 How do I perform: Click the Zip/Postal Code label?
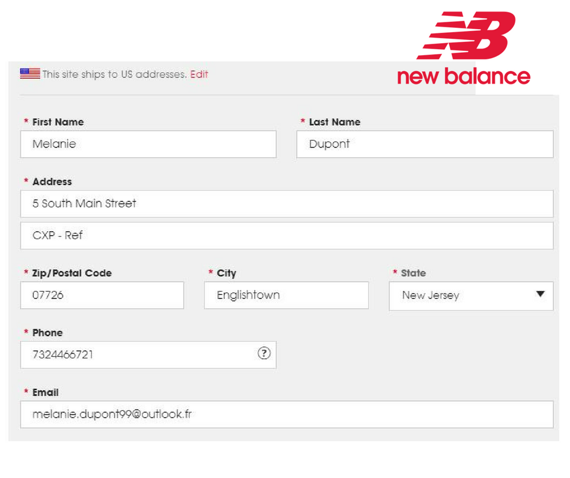click(x=72, y=273)
